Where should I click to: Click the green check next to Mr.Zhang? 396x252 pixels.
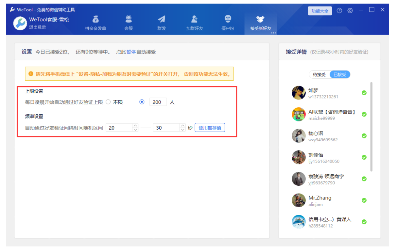point(364,200)
